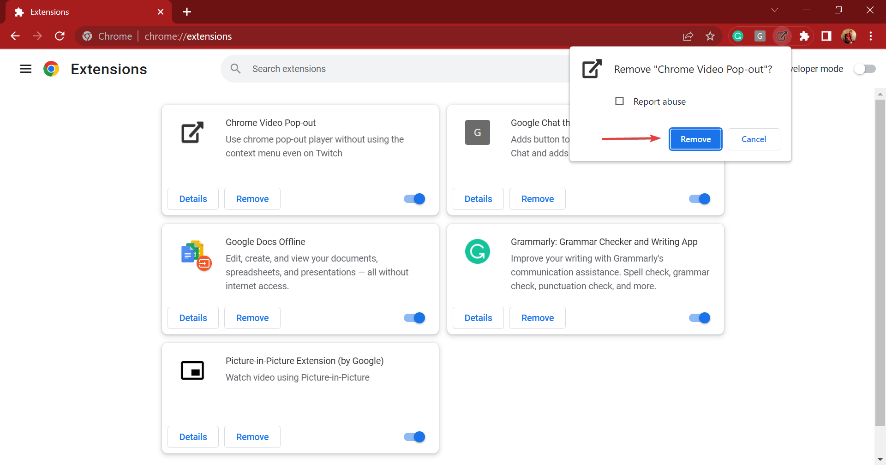This screenshot has width=886, height=465.
Task: Click Remove on Picture-in-Picture Extension card
Action: coord(252,437)
